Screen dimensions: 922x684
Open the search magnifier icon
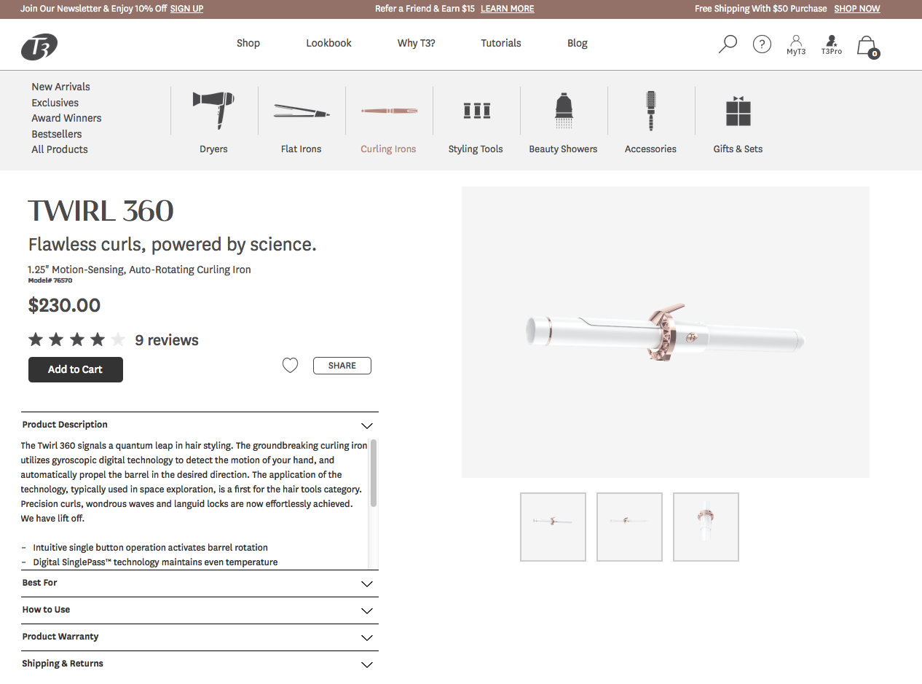[728, 44]
